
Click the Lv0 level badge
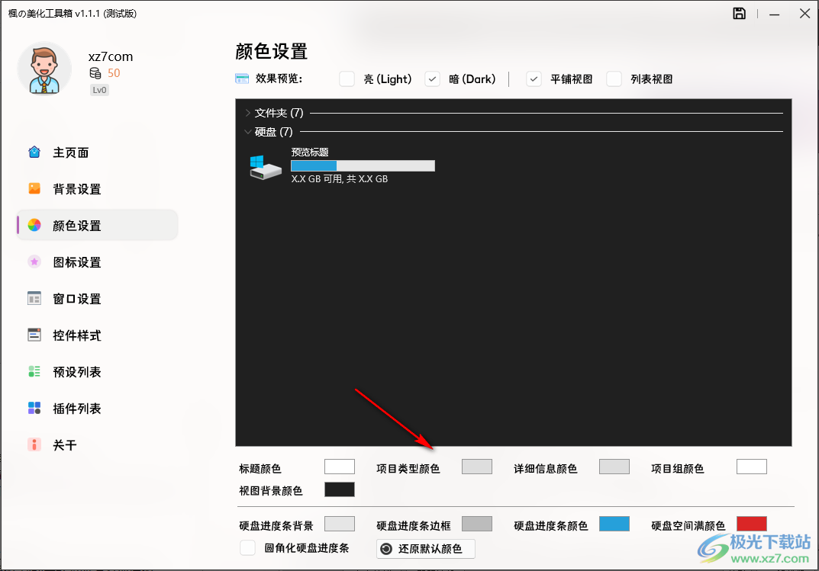pyautogui.click(x=99, y=90)
